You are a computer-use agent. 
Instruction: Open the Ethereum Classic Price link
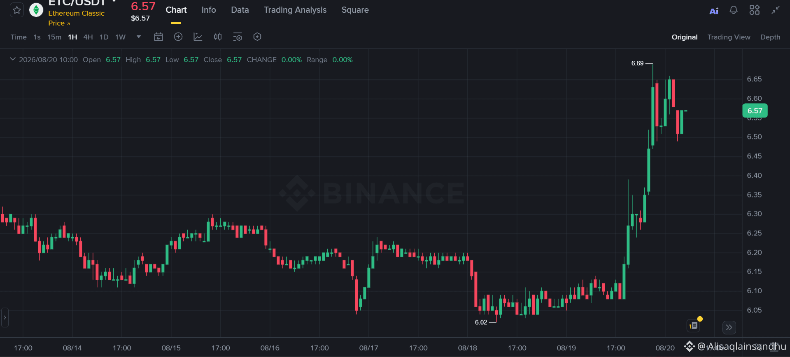coord(76,18)
